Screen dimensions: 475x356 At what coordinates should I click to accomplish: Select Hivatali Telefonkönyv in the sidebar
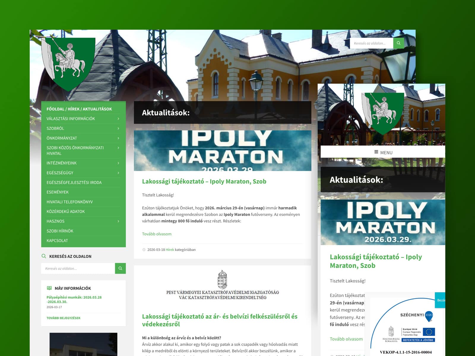click(x=69, y=202)
